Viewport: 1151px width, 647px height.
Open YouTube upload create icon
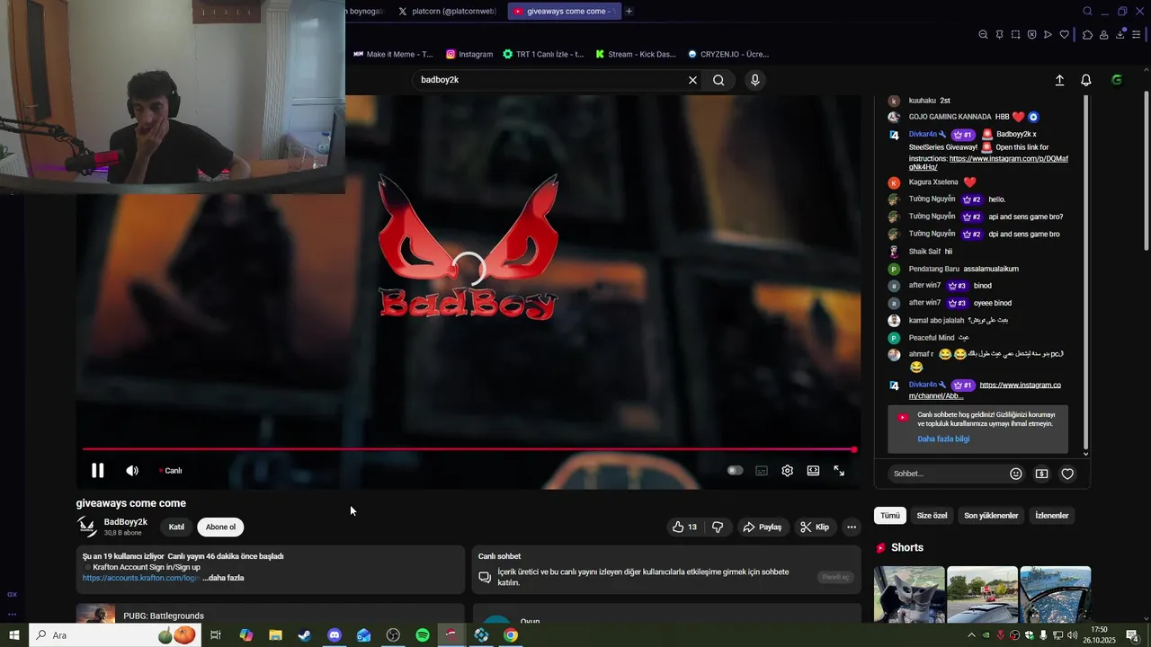(x=1059, y=80)
